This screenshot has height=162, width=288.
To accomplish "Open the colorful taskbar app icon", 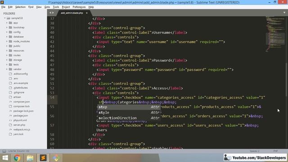I will point(56,158).
